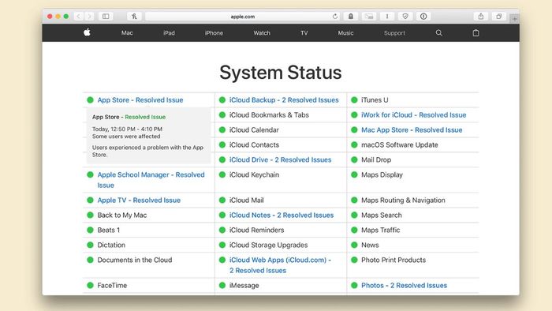Click the Safari sidebar toggle icon
552x311 pixels.
pyautogui.click(x=106, y=17)
